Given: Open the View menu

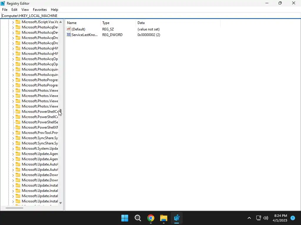Looking at the screenshot, I should [x=25, y=10].
